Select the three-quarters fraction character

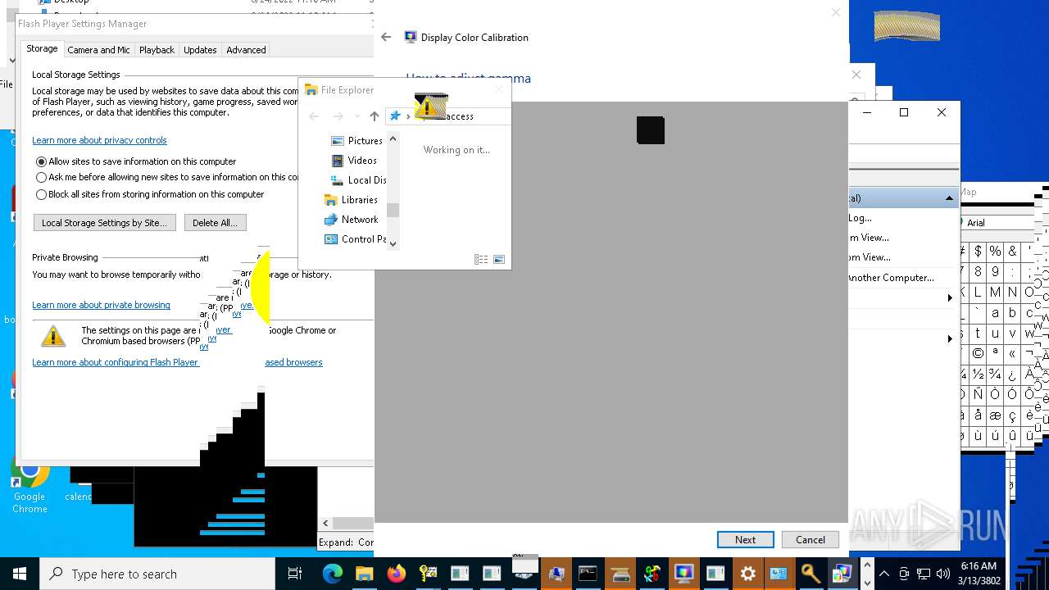point(995,374)
